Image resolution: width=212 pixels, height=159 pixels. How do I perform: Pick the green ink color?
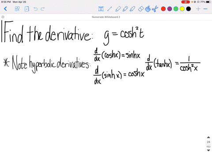click(176, 9)
